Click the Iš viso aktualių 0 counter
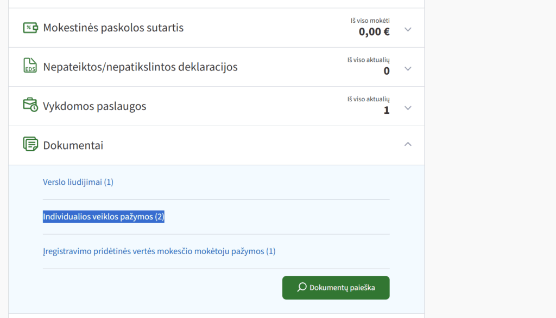Screen dimensions: 556x318 click(x=386, y=71)
